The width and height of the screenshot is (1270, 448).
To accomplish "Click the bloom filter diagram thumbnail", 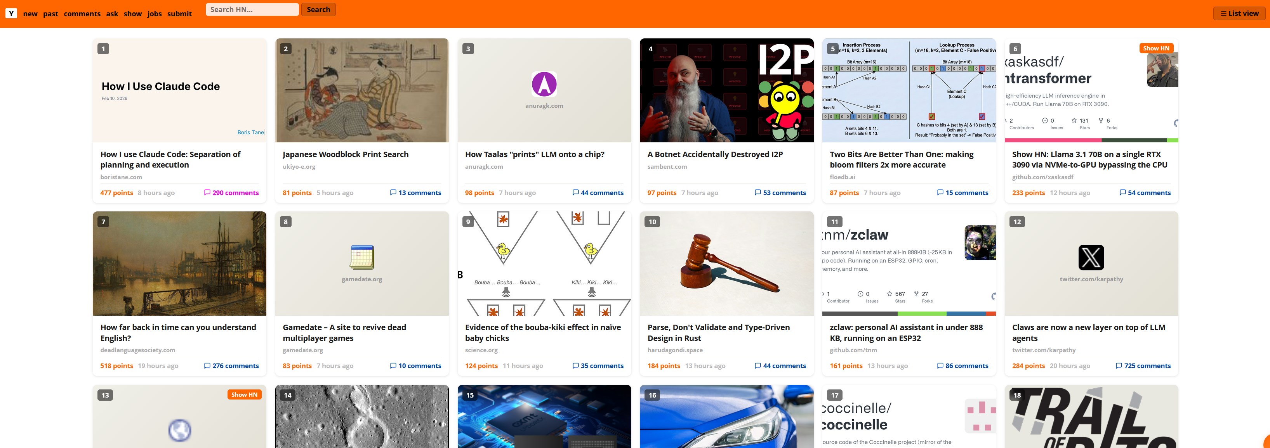I will pyautogui.click(x=909, y=91).
